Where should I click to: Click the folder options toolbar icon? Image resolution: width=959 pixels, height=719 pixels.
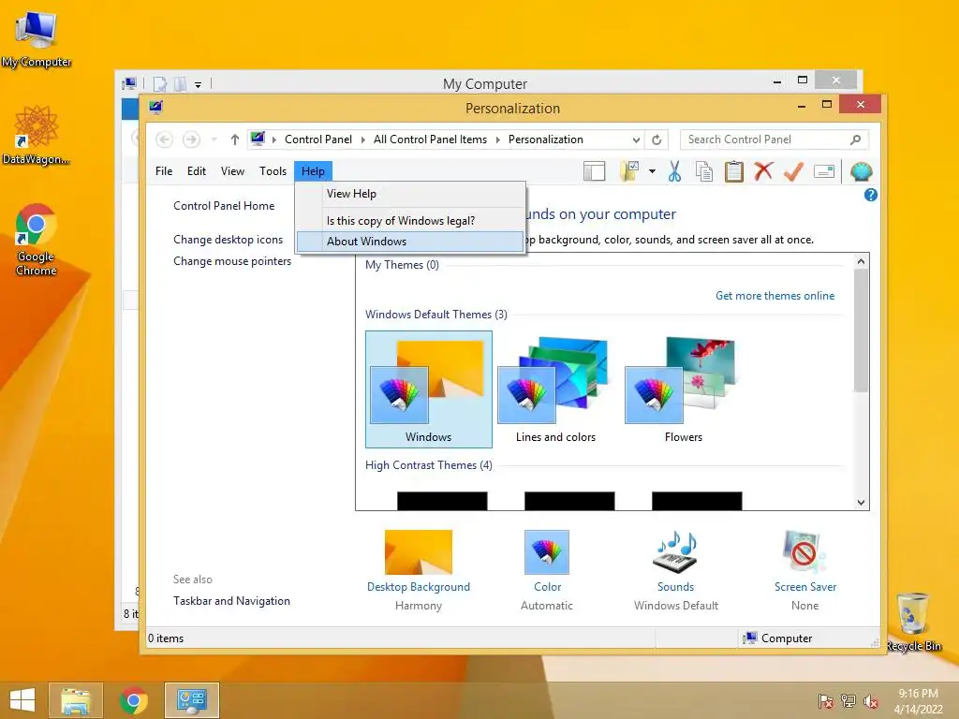[629, 172]
